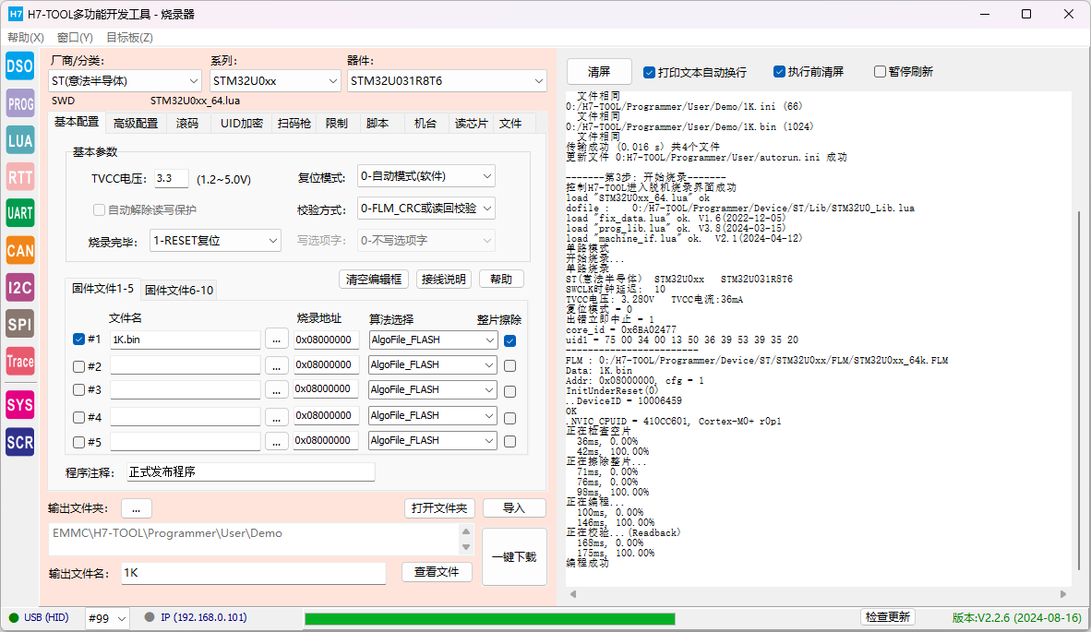Switch to the 高级配置 tab
Screen dimensions: 1091x632
pyautogui.click(x=136, y=123)
